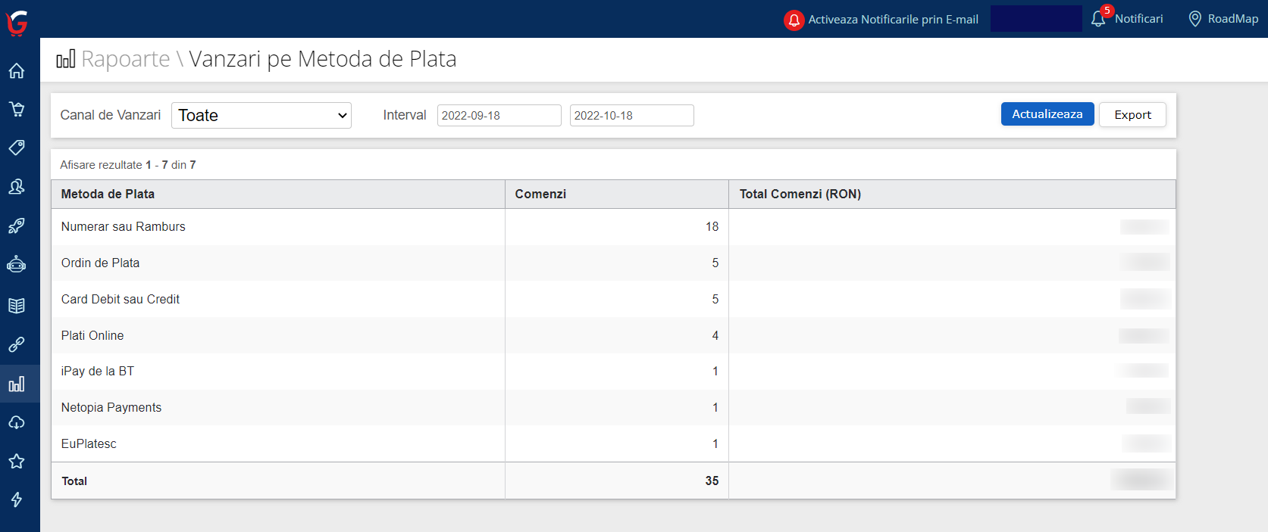The image size is (1268, 532).
Task: Open the book content icon in the sidebar
Action: click(17, 306)
